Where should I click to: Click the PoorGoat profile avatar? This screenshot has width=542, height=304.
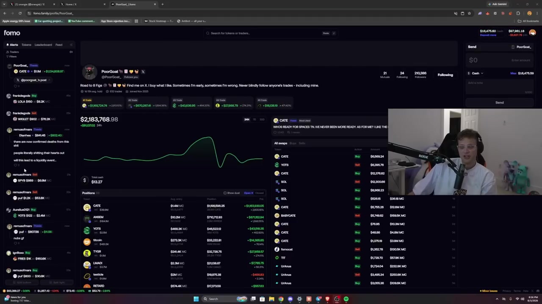89,73
